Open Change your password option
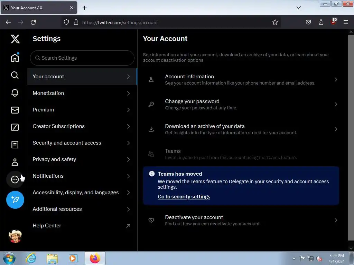 [x=241, y=104]
